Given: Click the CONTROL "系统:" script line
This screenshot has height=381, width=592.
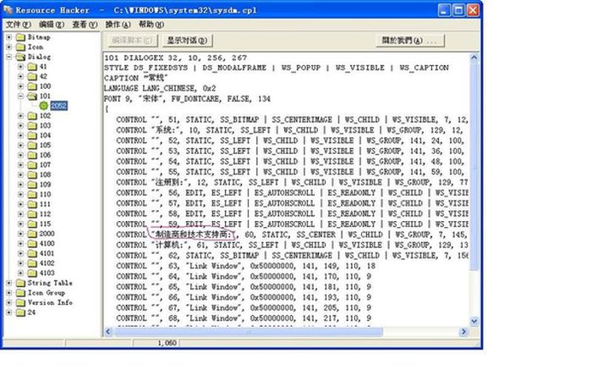Looking at the screenshot, I should (290, 130).
